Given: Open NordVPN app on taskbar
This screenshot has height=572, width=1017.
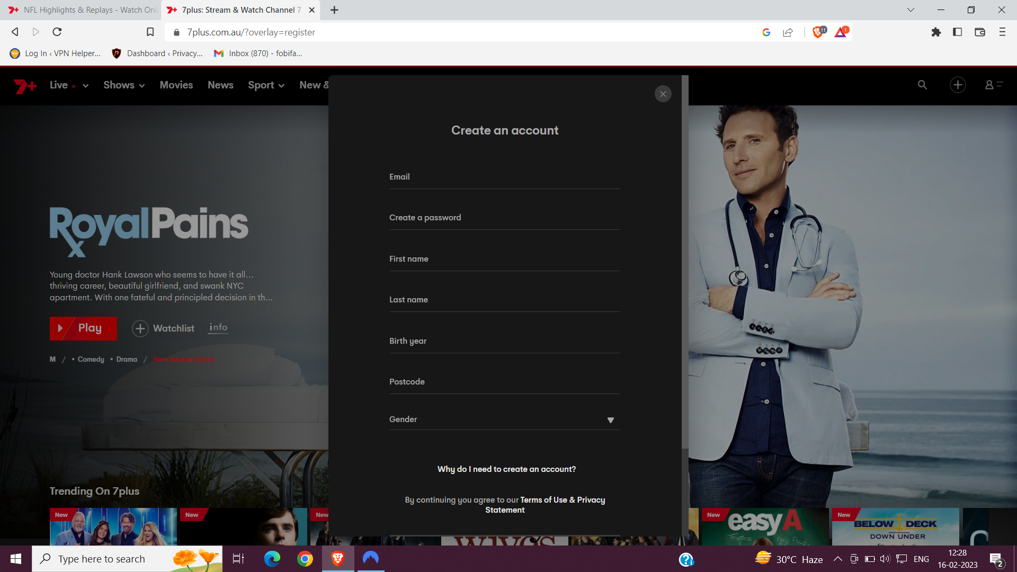Looking at the screenshot, I should coord(371,559).
